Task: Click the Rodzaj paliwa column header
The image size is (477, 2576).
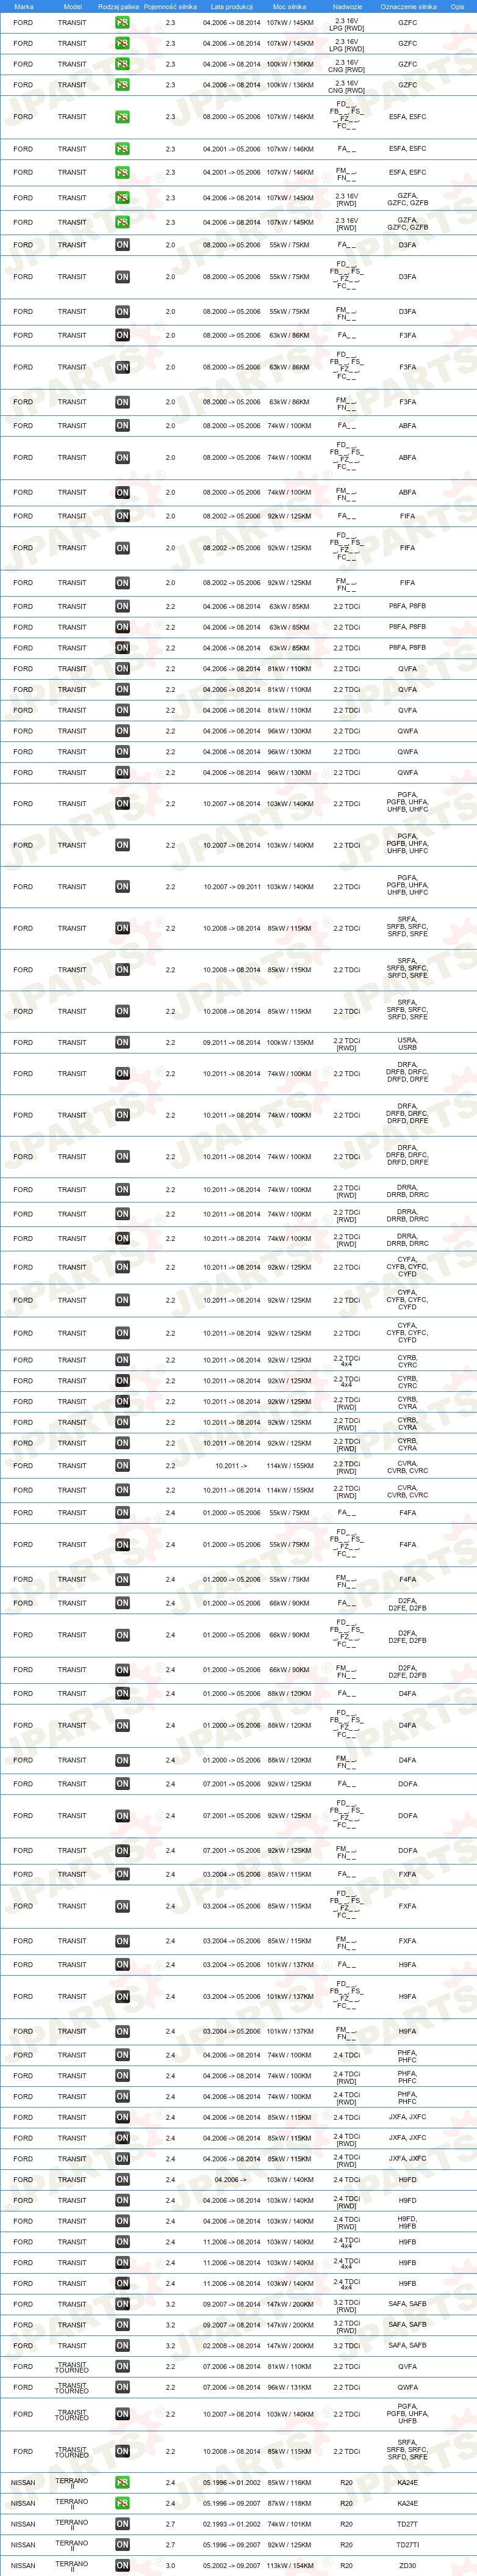Action: [x=119, y=6]
